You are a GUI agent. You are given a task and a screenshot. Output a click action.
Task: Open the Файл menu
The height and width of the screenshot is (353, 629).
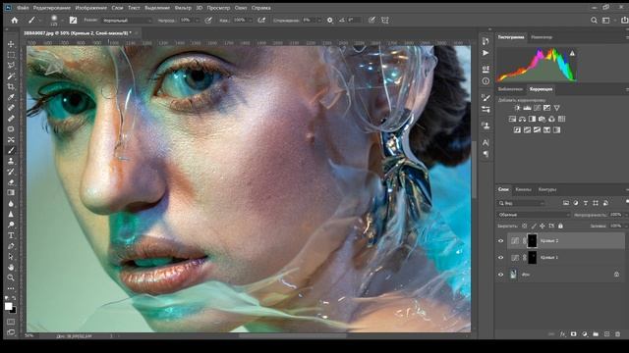tap(23, 8)
